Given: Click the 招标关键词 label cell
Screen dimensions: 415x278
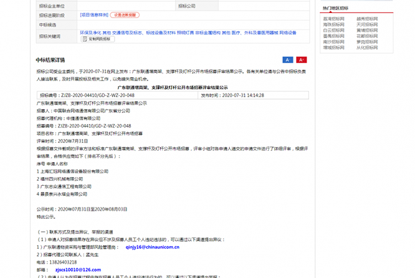Looking at the screenshot, I should 57,36.
